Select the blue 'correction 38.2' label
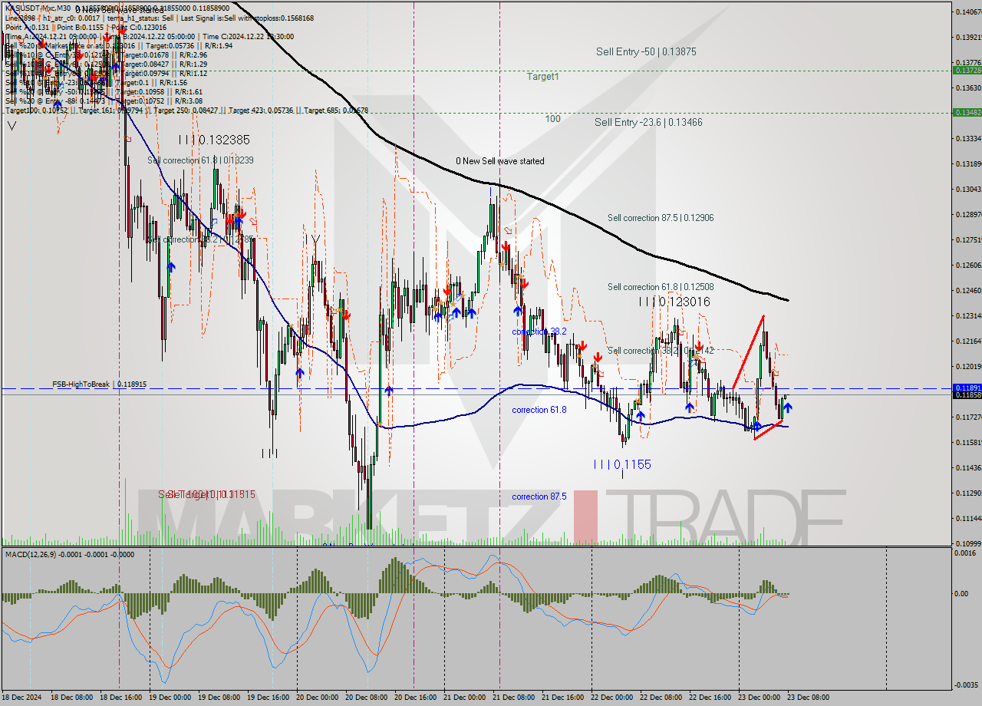The width and height of the screenshot is (982, 706). pyautogui.click(x=539, y=332)
